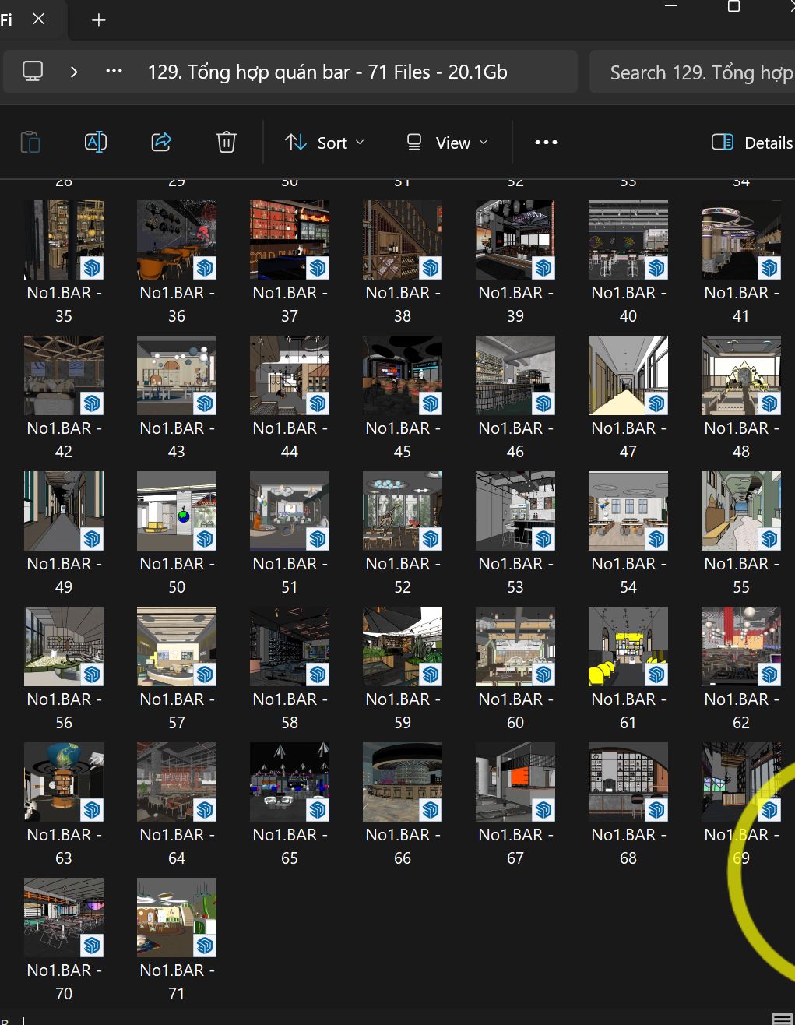The image size is (795, 1025).
Task: Expand the breadcrumb chevron after PC icon
Action: coord(74,72)
